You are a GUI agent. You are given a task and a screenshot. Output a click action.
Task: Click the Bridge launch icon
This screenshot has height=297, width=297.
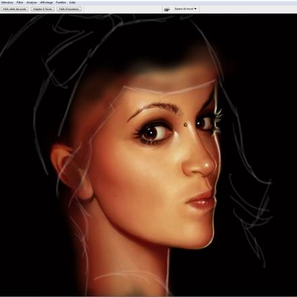pos(167,9)
